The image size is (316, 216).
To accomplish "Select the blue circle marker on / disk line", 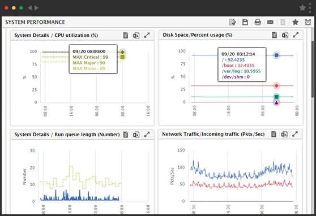I will 276,55.
